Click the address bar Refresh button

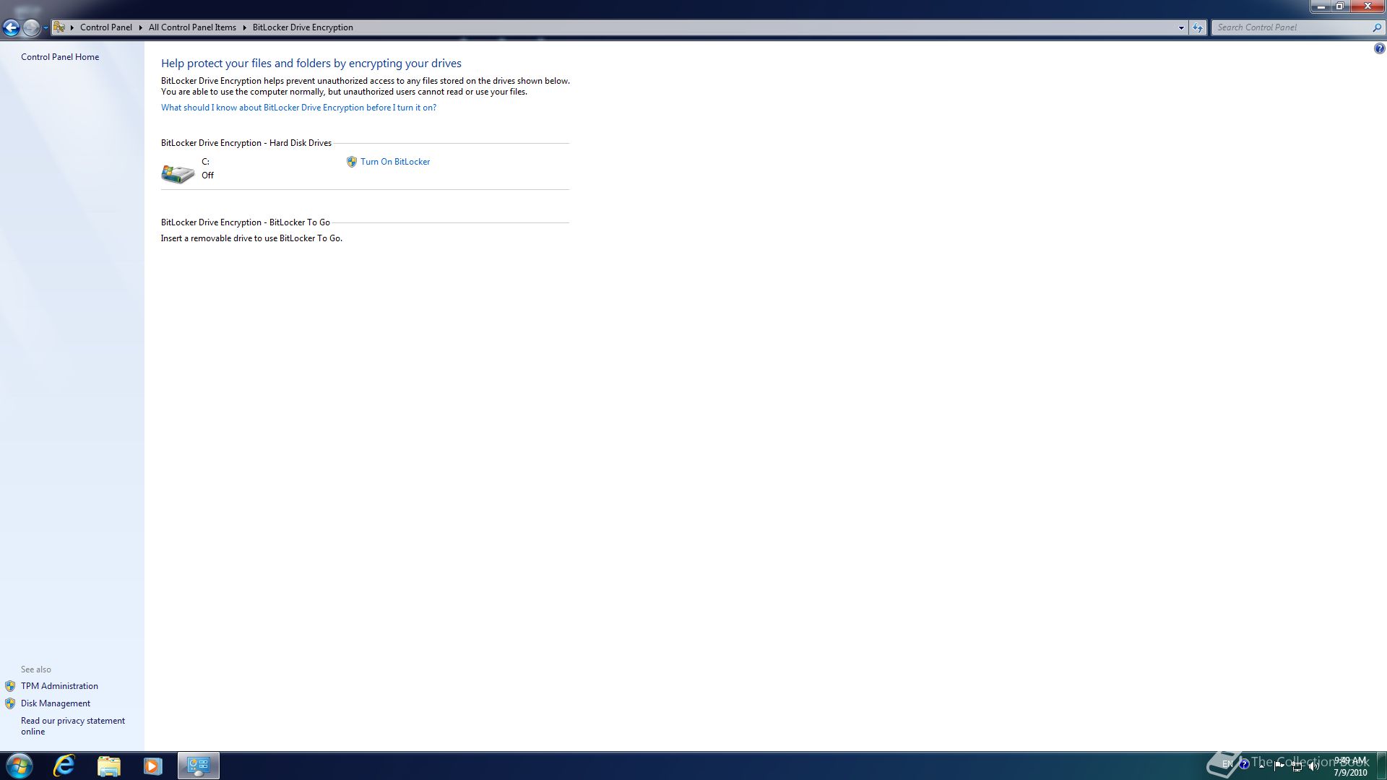(1198, 27)
